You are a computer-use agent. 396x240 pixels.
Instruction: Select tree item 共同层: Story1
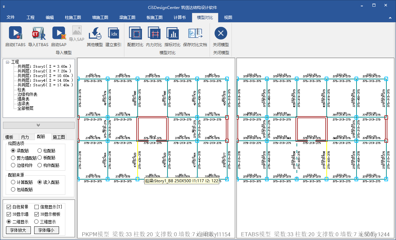44,66
